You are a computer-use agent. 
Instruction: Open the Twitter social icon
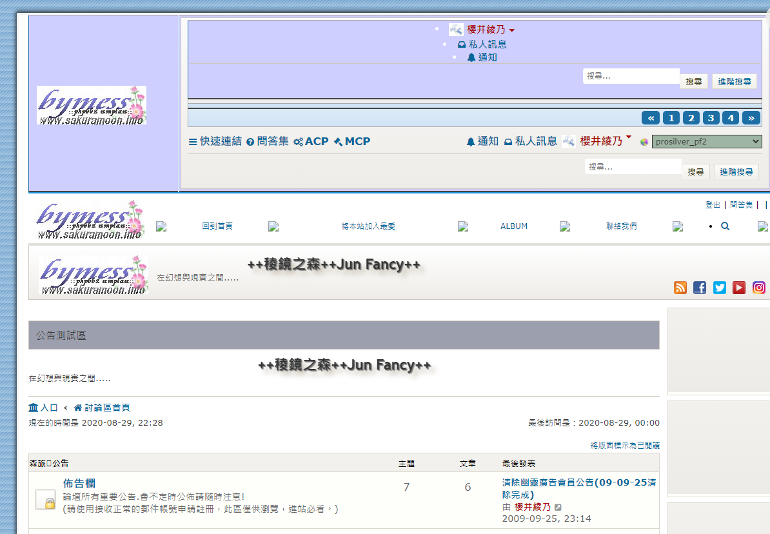pos(720,288)
